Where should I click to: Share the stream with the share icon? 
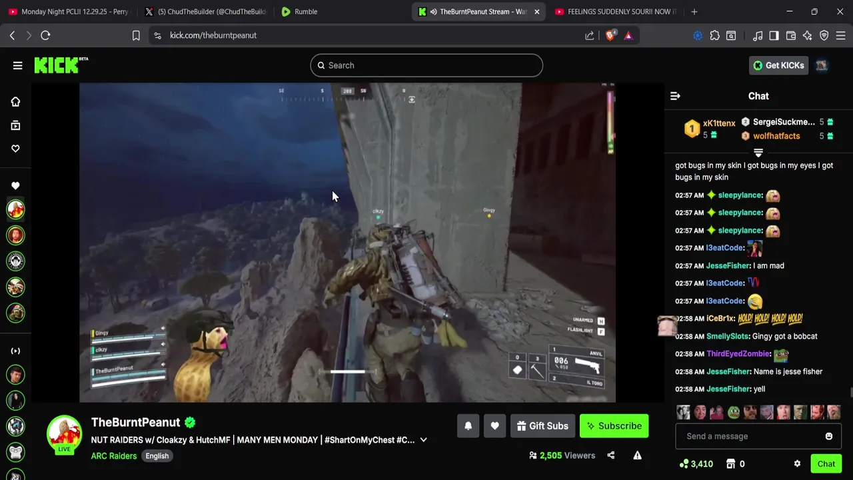[610, 455]
